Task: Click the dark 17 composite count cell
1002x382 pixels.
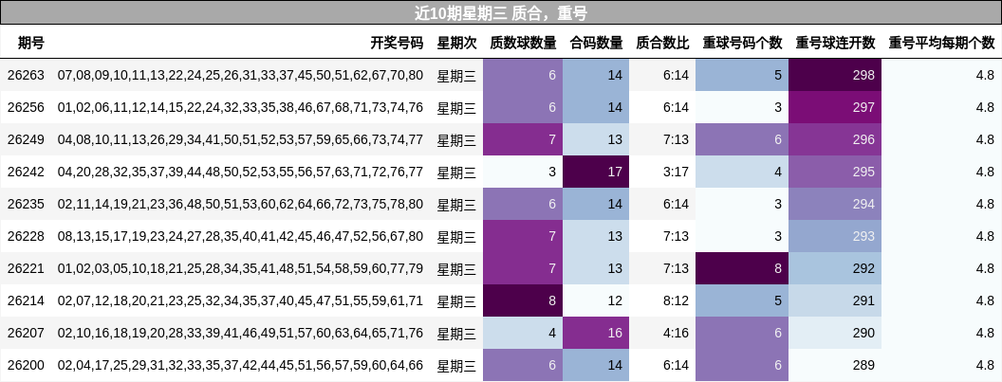Action: tap(596, 172)
